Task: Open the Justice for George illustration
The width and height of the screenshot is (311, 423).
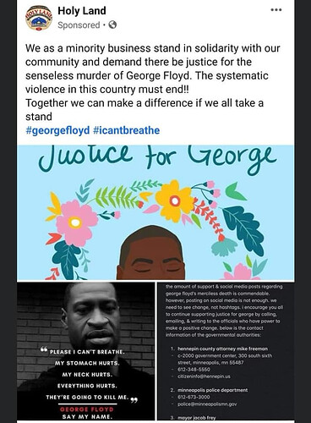Action: point(155,212)
